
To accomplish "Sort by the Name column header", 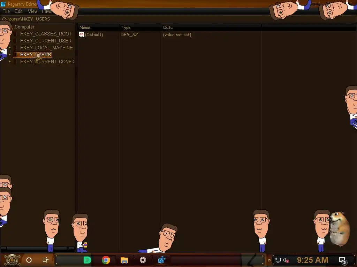I will 98,27.
